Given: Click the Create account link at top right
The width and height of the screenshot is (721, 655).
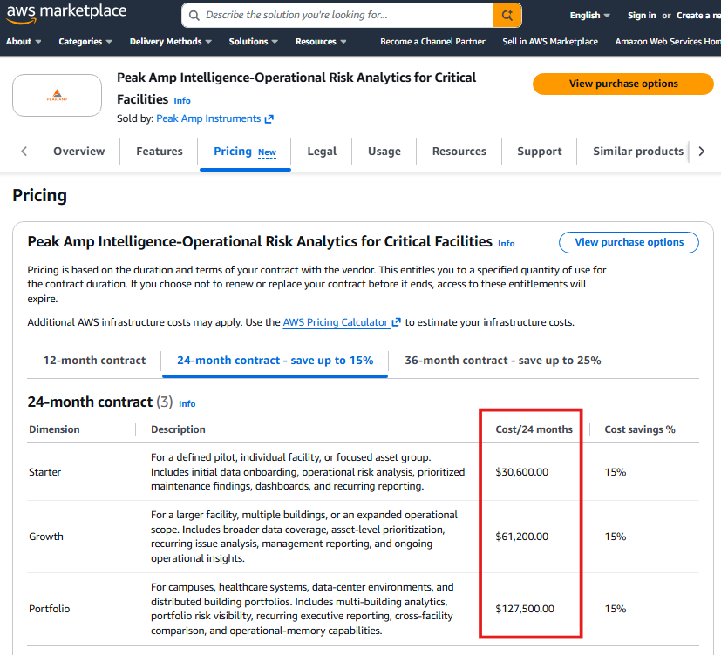Looking at the screenshot, I should click(x=698, y=15).
